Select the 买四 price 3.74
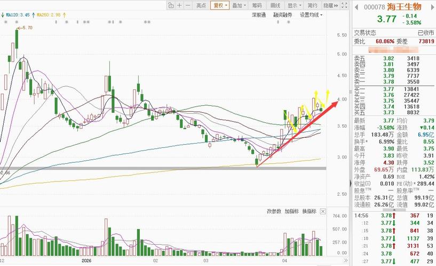 tap(389, 107)
